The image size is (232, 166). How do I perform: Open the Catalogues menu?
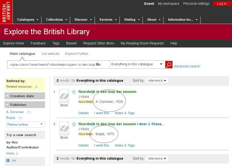[28, 20]
